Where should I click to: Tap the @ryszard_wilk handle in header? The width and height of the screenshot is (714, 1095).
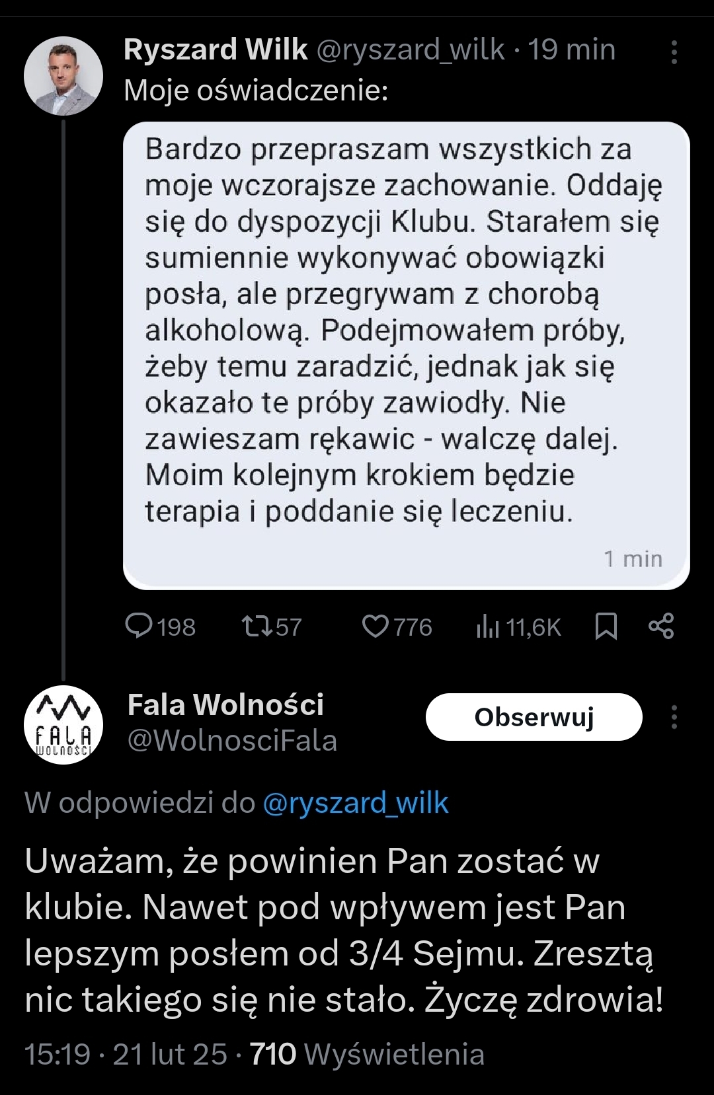(x=411, y=50)
